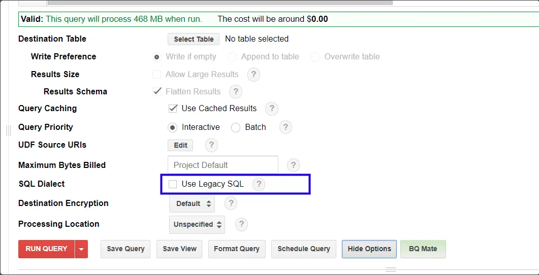Click the query validation message text

[x=124, y=19]
